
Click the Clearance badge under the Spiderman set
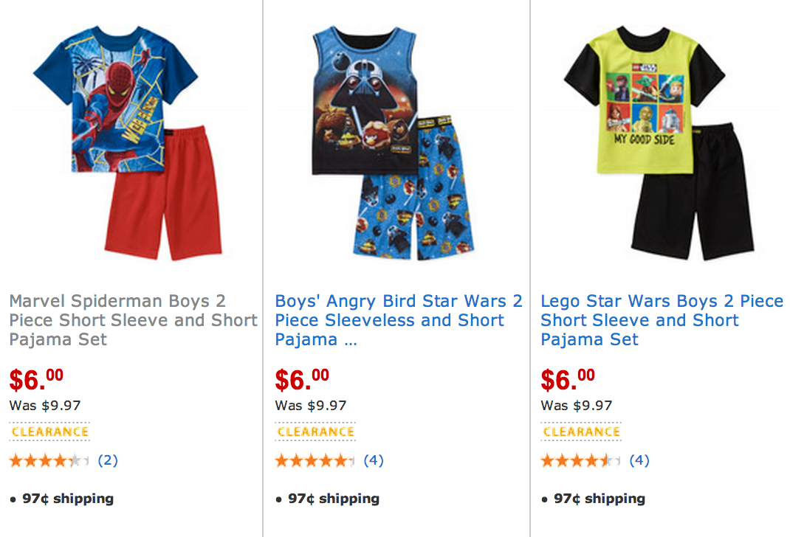[49, 432]
